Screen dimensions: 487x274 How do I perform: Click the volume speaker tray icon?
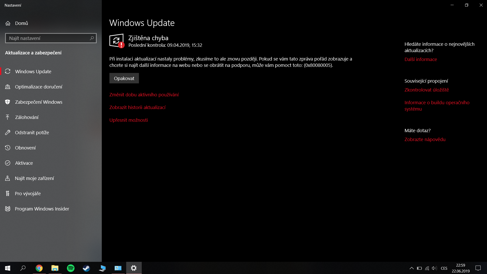pos(434,268)
